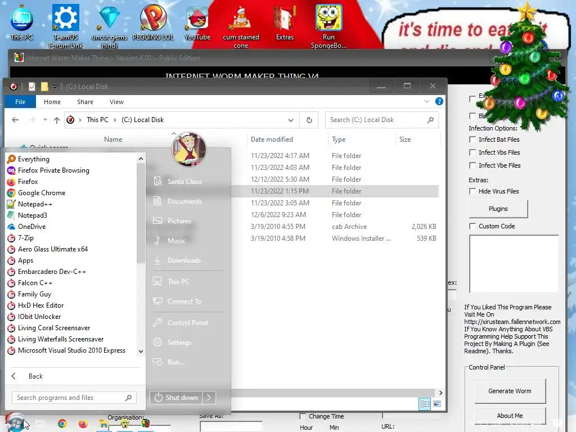Image resolution: width=576 pixels, height=432 pixels.
Task: Expand the ribbon chevron
Action: [427, 102]
